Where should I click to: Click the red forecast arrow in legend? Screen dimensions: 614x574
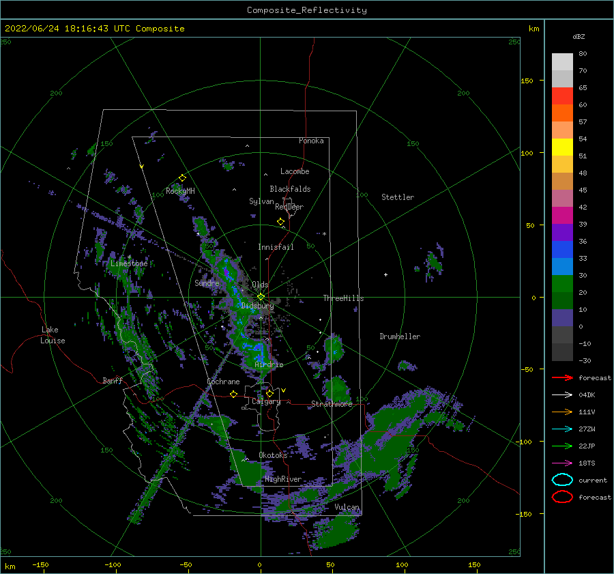click(562, 377)
